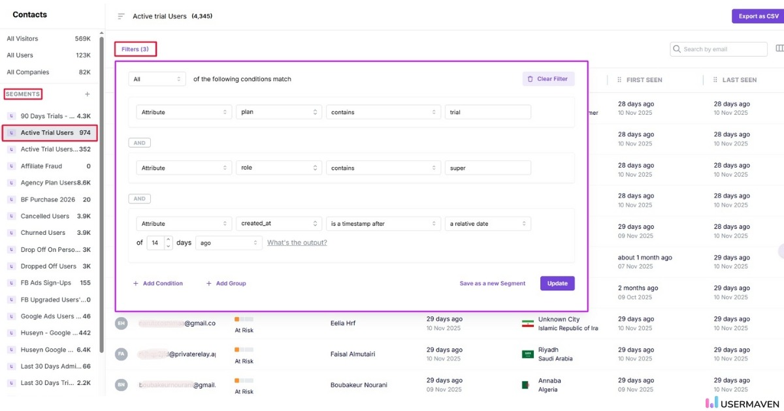Select the Churned Users segment
The width and height of the screenshot is (784, 411).
(43, 232)
